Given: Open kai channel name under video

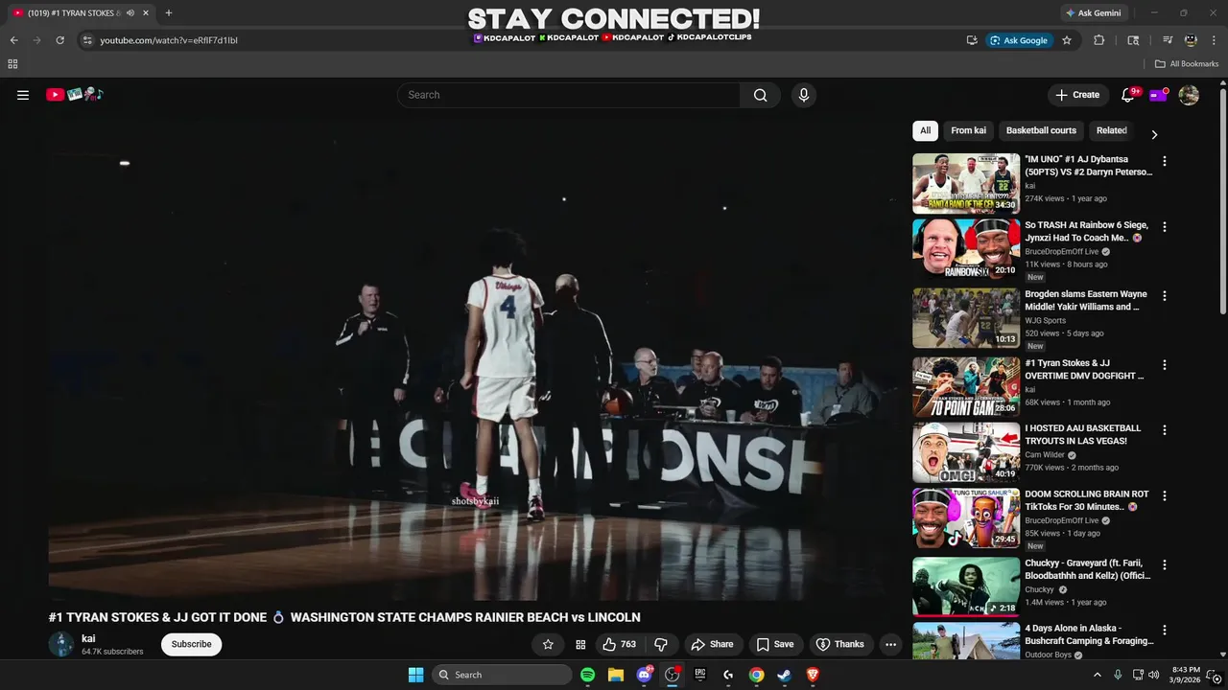Looking at the screenshot, I should 88,638.
